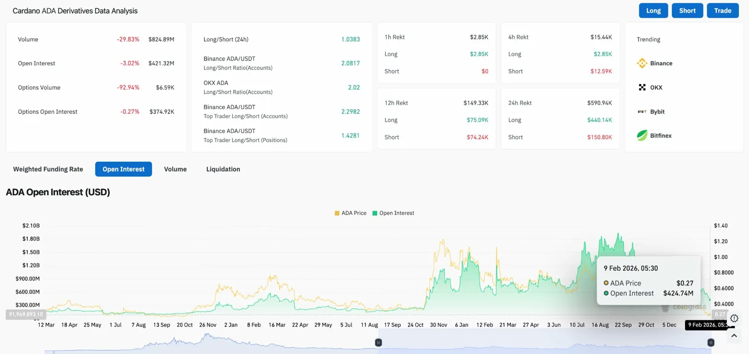Screen dimensions: 749x354
Task: Click the Bybit logo icon
Action: pos(642,111)
